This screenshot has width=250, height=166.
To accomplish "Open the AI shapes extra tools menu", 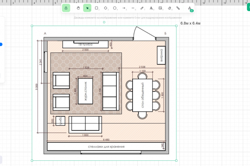I will coord(190,8).
